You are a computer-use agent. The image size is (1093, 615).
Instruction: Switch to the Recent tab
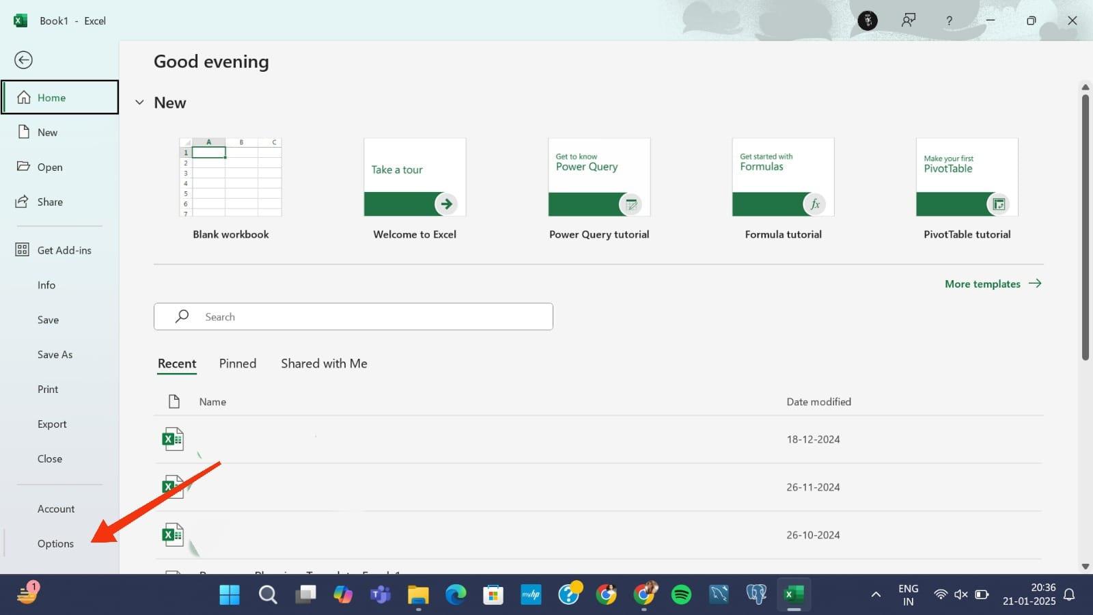177,364
